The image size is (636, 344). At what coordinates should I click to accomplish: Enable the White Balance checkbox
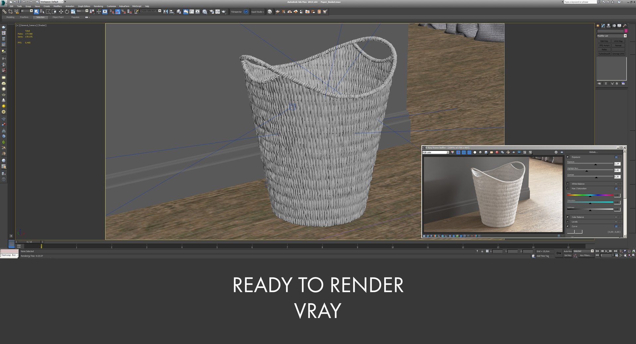[567, 184]
